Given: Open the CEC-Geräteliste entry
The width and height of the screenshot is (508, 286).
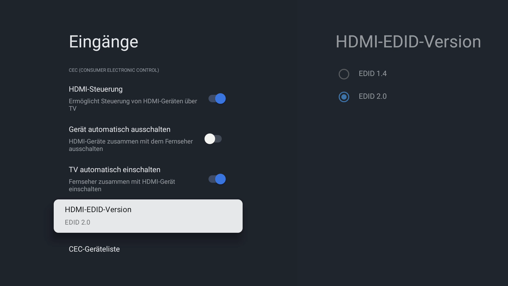Looking at the screenshot, I should pyautogui.click(x=94, y=249).
